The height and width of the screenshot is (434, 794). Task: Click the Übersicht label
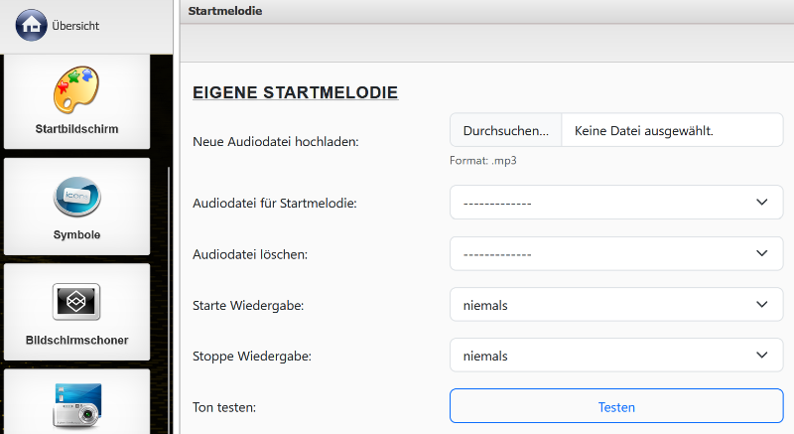[x=75, y=26]
